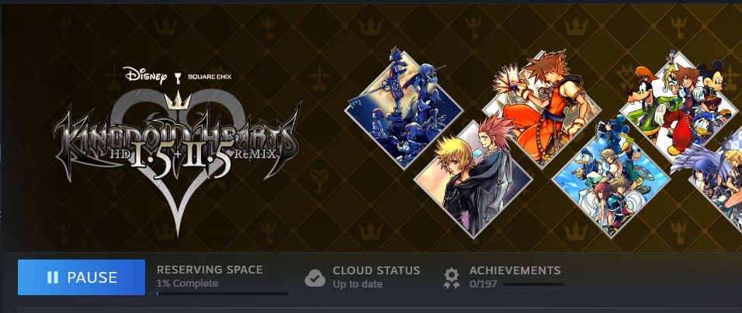742x313 pixels.
Task: Click the crown atop the heart emblem
Action: (178, 100)
